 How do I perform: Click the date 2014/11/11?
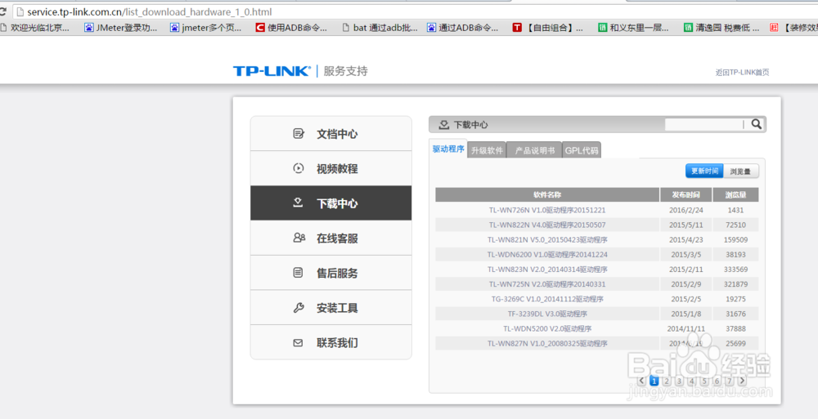[686, 329]
